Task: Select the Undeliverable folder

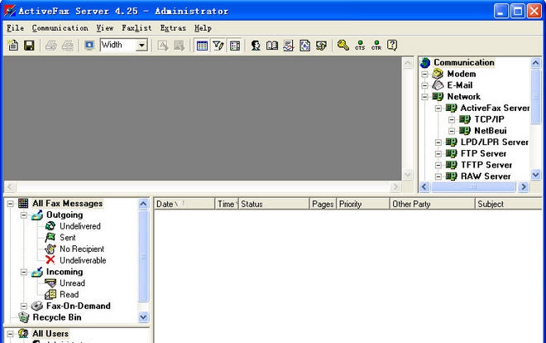Action: point(83,260)
